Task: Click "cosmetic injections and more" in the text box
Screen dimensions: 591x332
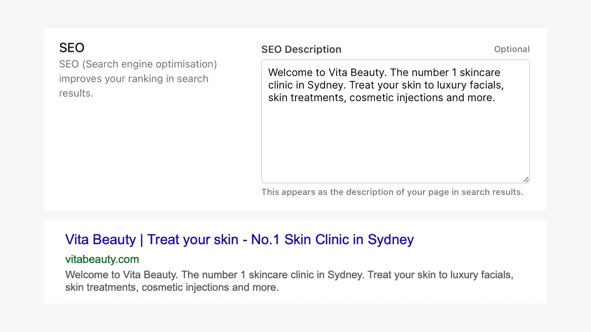Action: click(422, 98)
